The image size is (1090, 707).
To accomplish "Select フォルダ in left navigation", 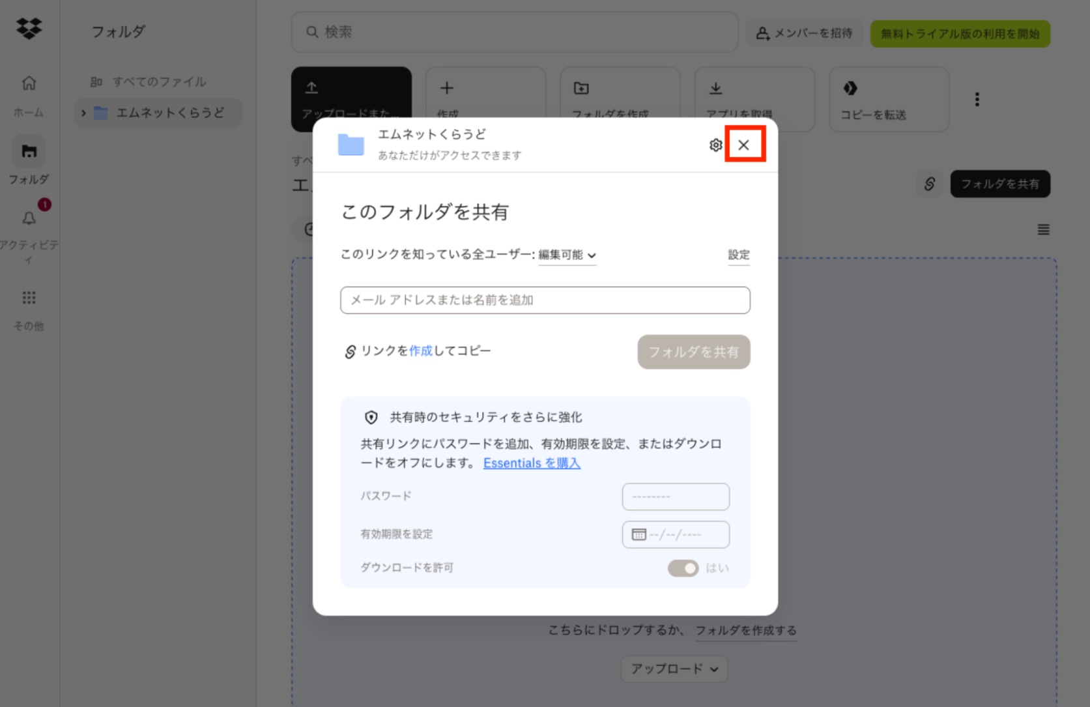I will point(29,152).
